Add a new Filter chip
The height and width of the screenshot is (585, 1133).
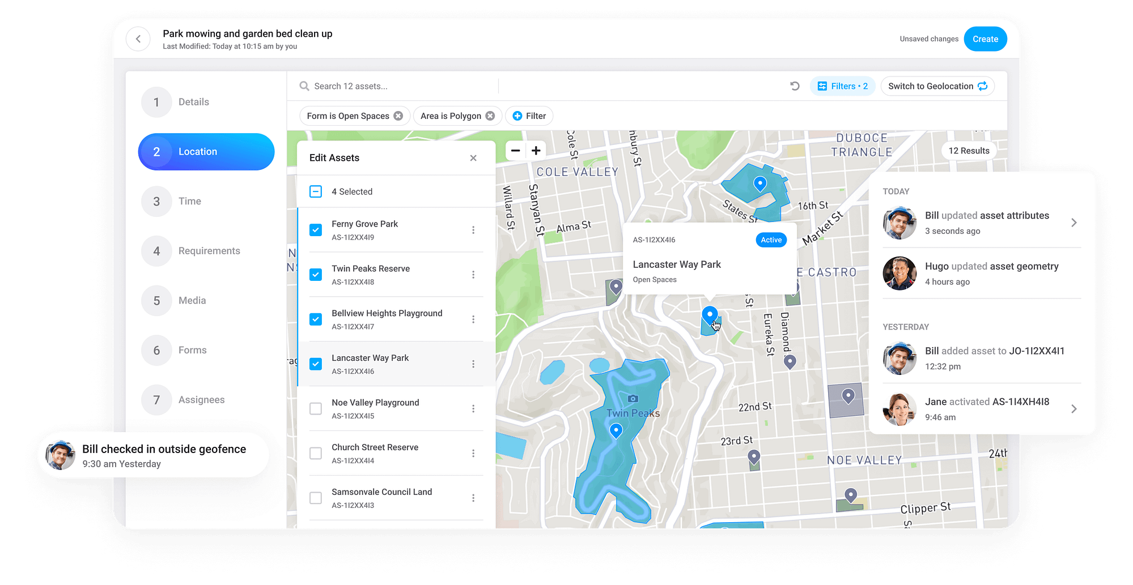(529, 116)
